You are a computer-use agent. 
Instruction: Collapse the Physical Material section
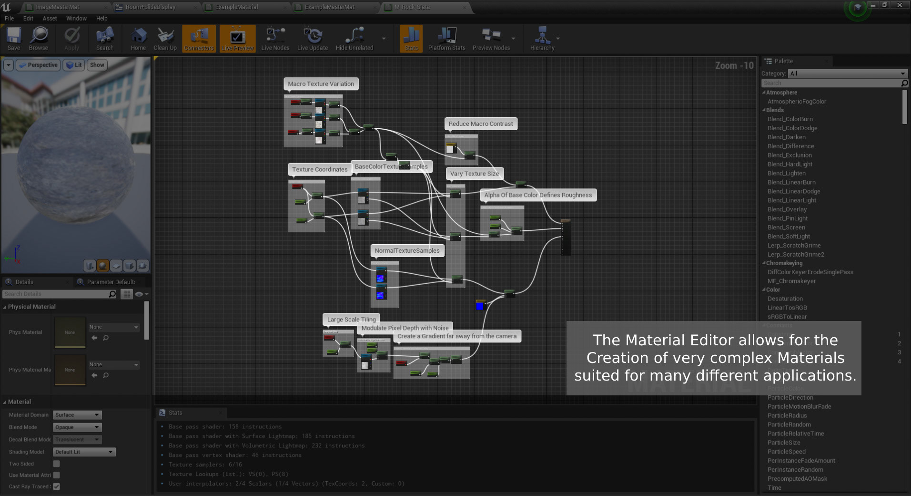click(x=5, y=307)
